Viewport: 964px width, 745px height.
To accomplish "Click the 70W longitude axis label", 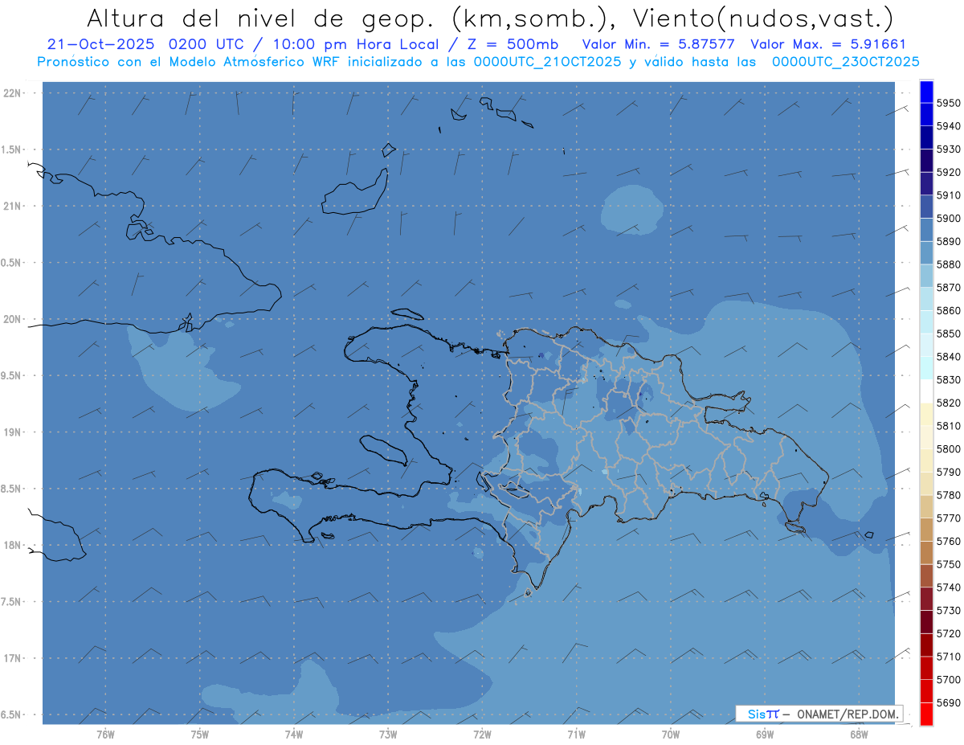I will pyautogui.click(x=670, y=735).
